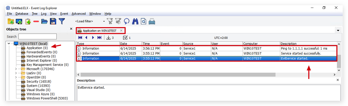Sort by the Time column header

tap(151, 44)
